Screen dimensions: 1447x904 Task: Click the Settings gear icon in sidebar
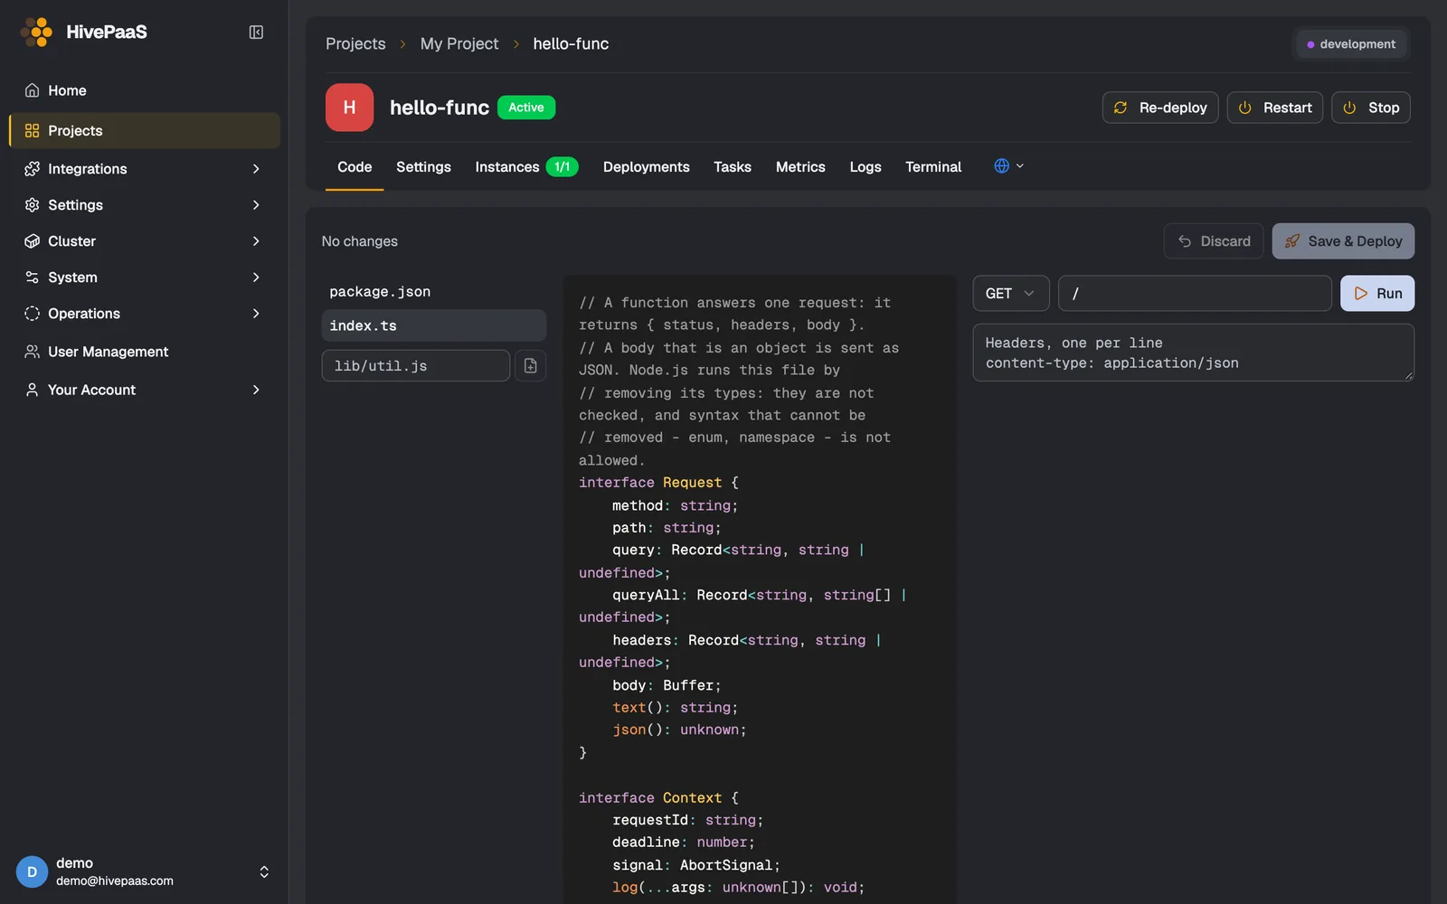[x=32, y=205]
